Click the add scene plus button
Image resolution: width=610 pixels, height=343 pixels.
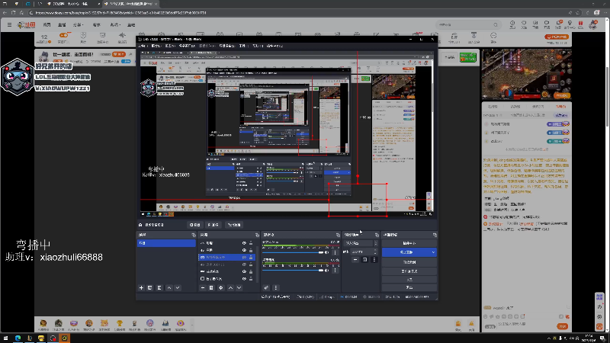pos(141,287)
